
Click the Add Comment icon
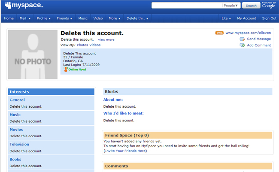pos(243,45)
